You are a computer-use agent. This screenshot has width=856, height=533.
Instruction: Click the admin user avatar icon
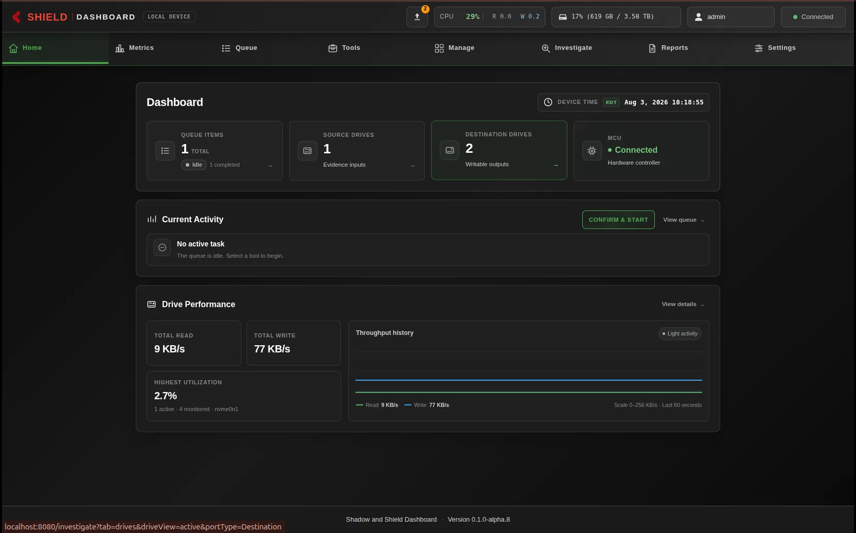(699, 17)
